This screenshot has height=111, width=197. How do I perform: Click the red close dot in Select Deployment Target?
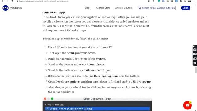click(x=45, y=99)
